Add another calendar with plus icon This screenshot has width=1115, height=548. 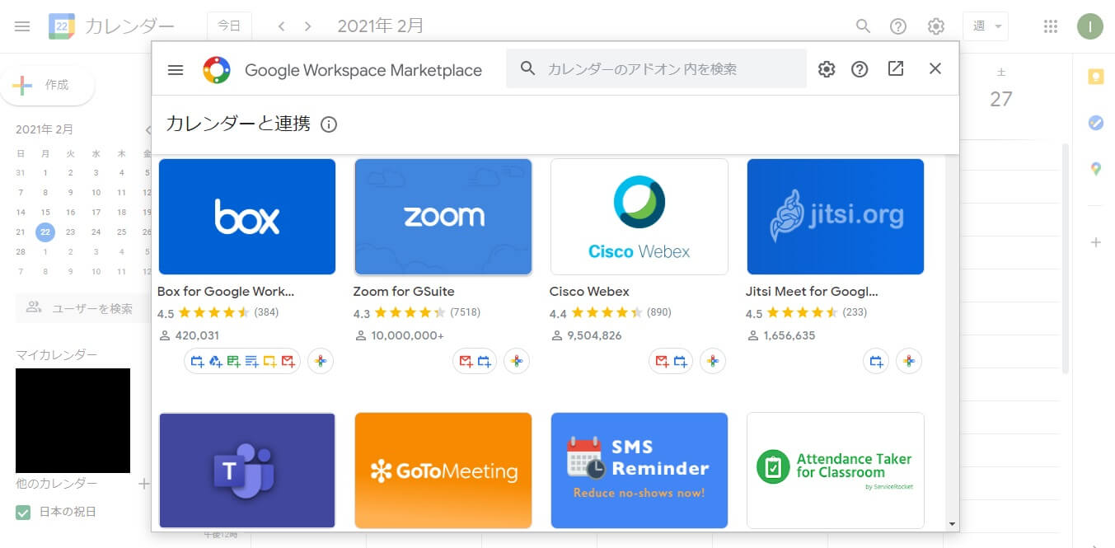pos(143,484)
